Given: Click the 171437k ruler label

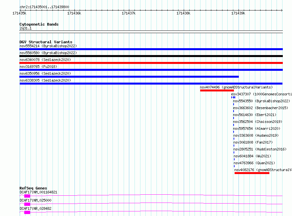Looking at the screenshot, I should 129,13.
